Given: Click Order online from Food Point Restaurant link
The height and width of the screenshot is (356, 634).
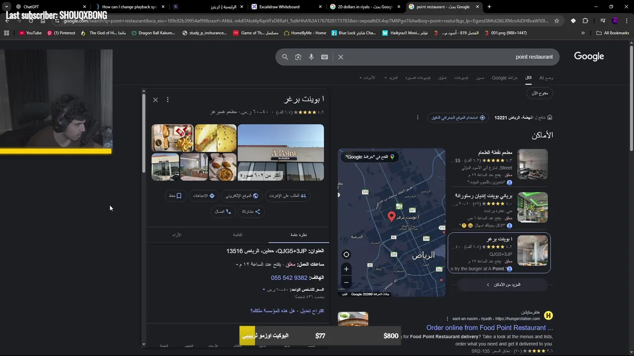Looking at the screenshot, I should (x=489, y=328).
